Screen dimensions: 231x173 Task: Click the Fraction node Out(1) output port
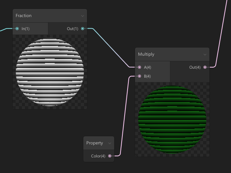click(83, 29)
